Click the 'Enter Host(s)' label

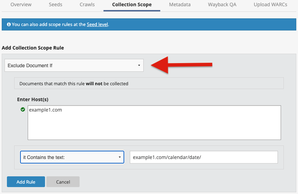tap(33, 99)
